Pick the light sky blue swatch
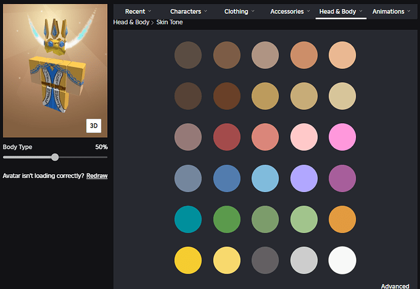Viewport: 420px width, 289px height. tap(265, 178)
